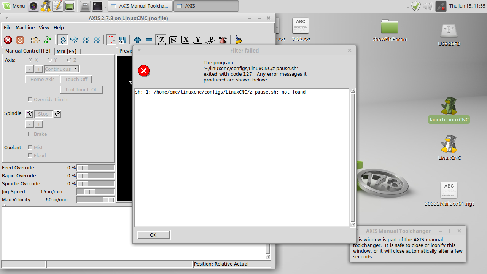Adjust the Spindle Override slider
This screenshot has height=274, width=487.
click(x=95, y=183)
